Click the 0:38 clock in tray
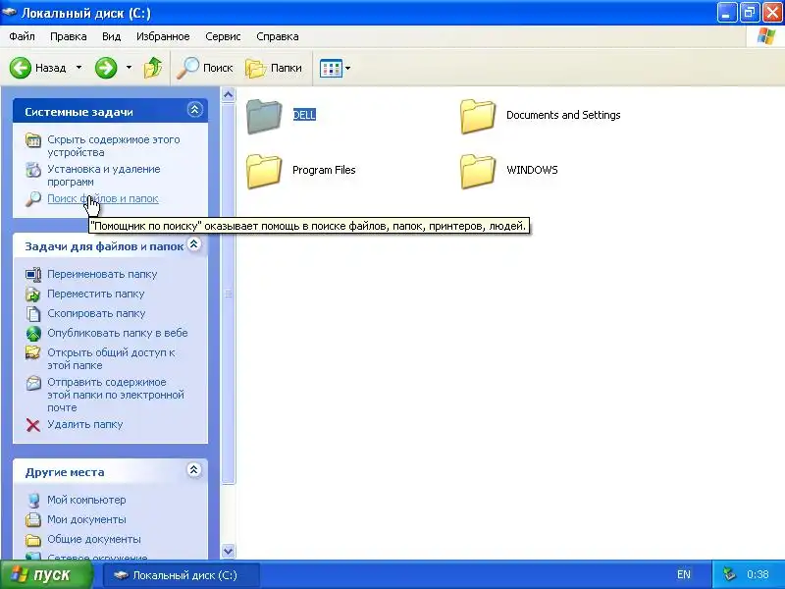 click(758, 574)
